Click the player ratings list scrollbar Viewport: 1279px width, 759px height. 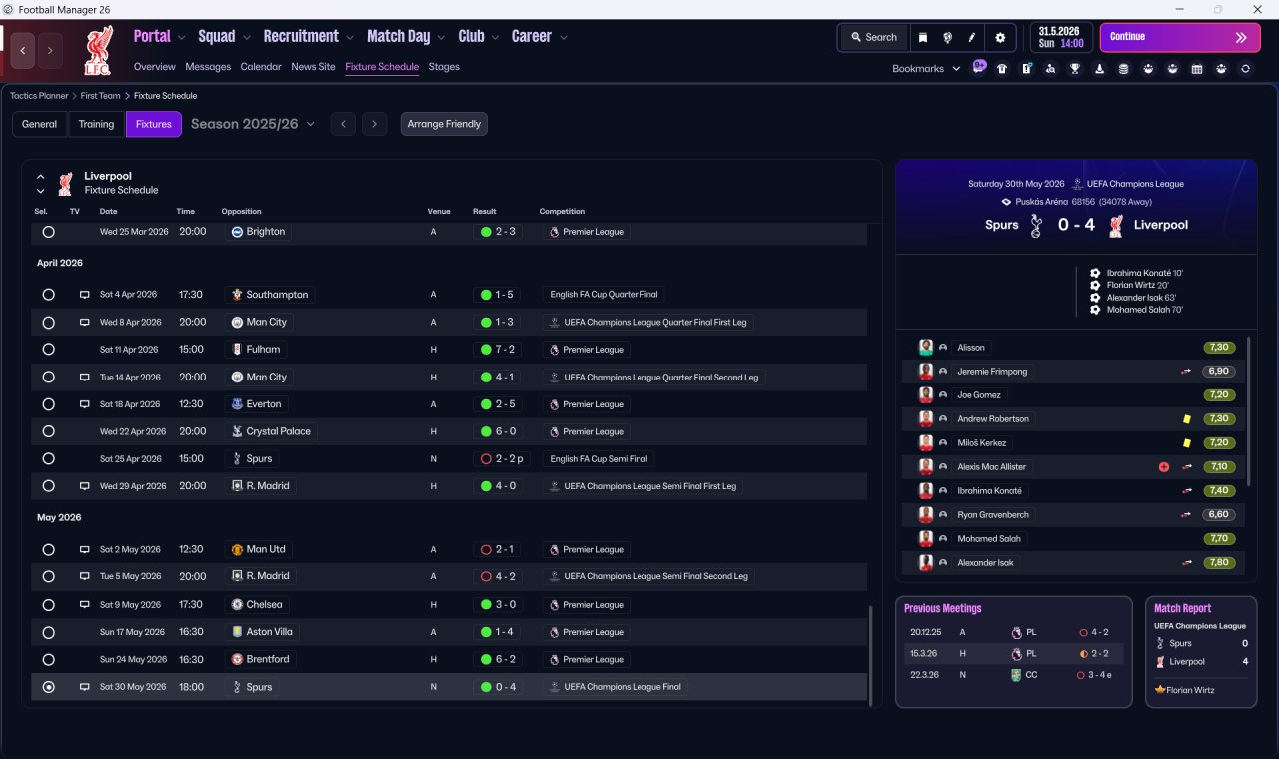tap(1249, 411)
